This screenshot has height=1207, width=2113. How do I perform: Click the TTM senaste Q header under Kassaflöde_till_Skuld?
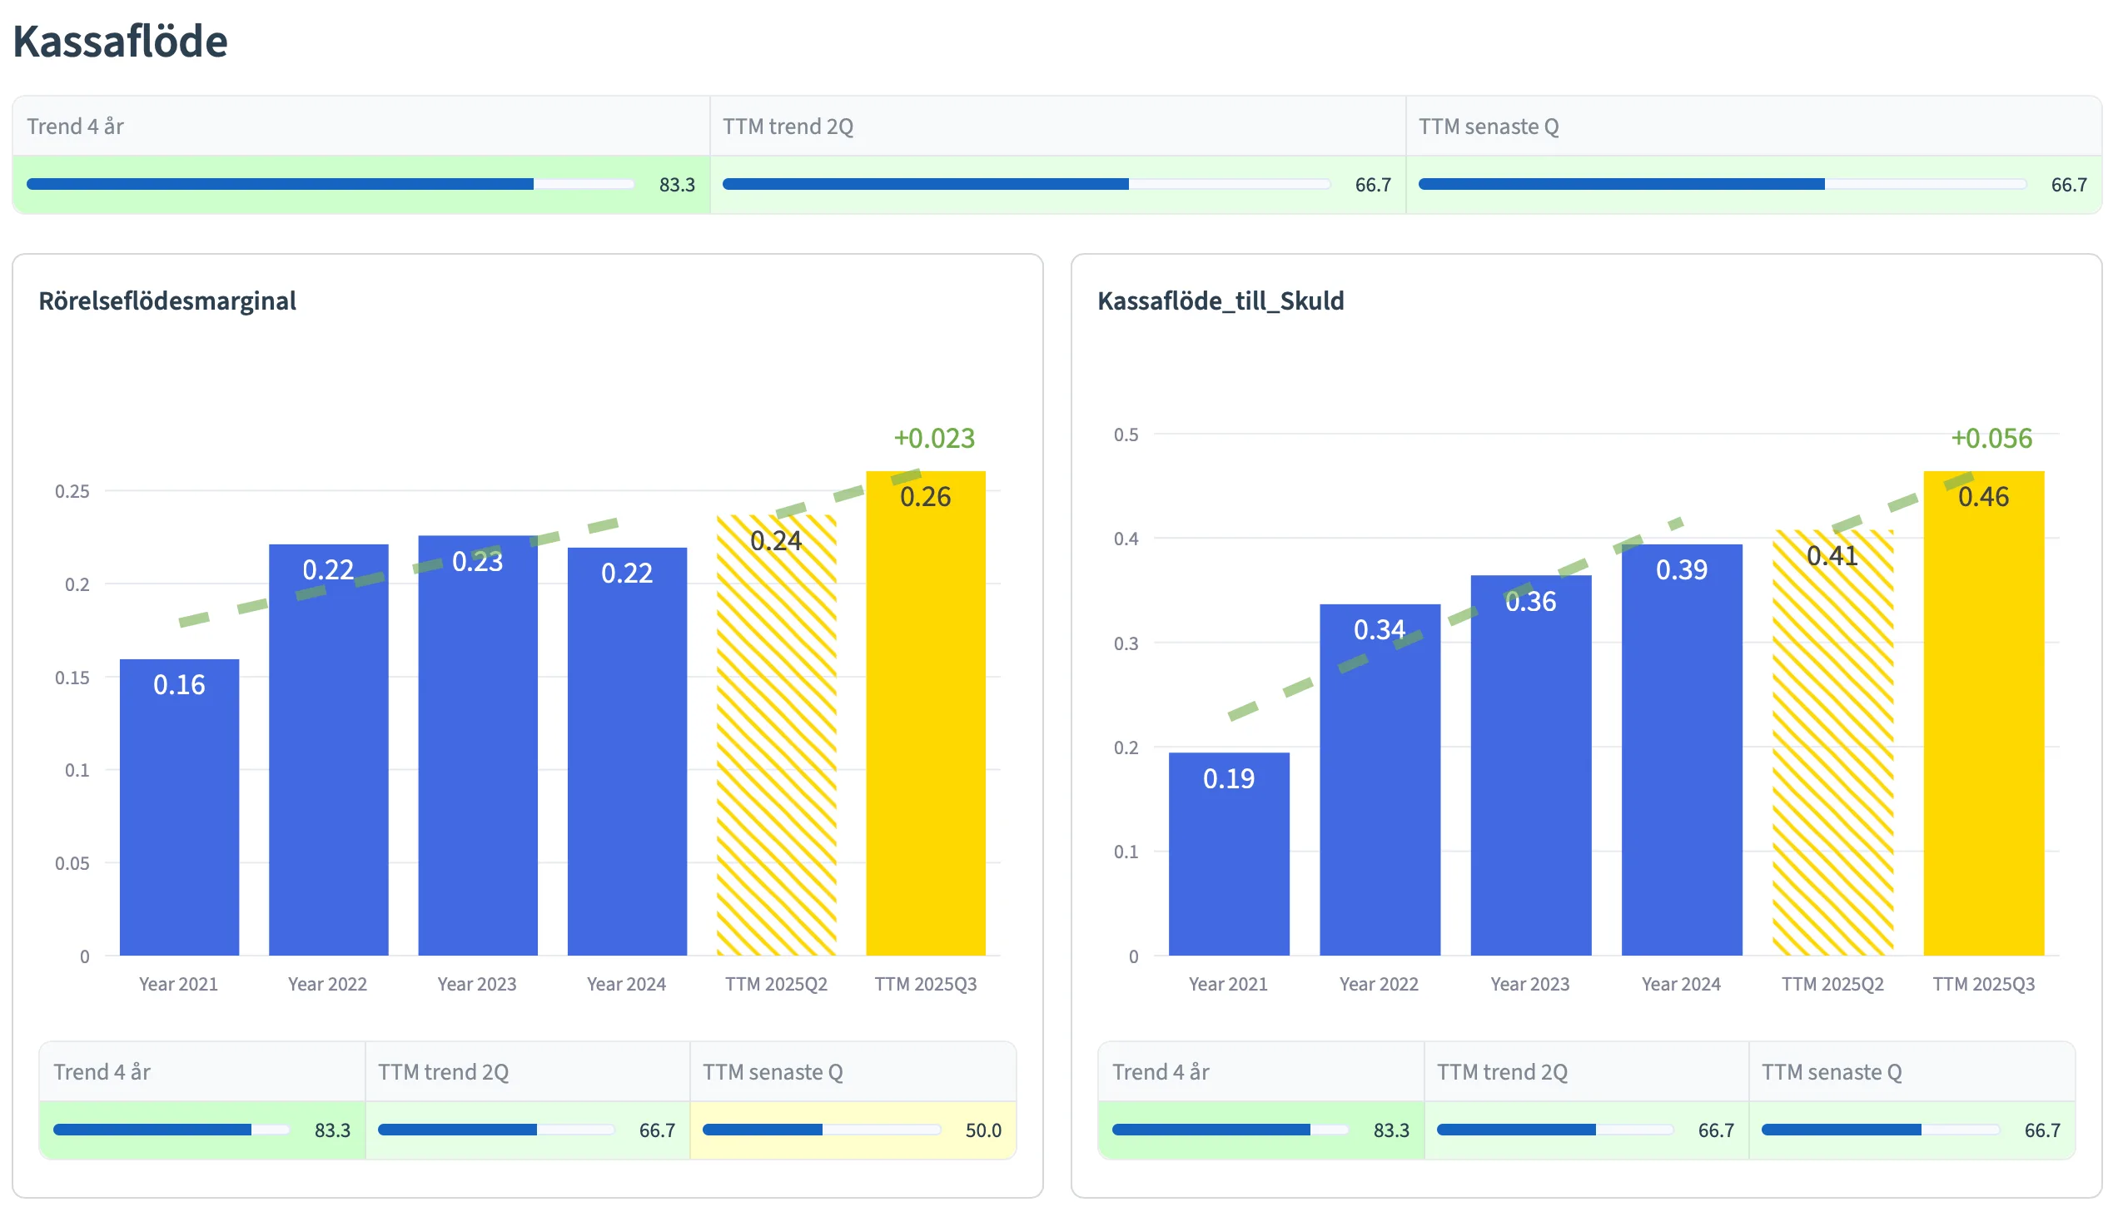tap(1831, 1072)
